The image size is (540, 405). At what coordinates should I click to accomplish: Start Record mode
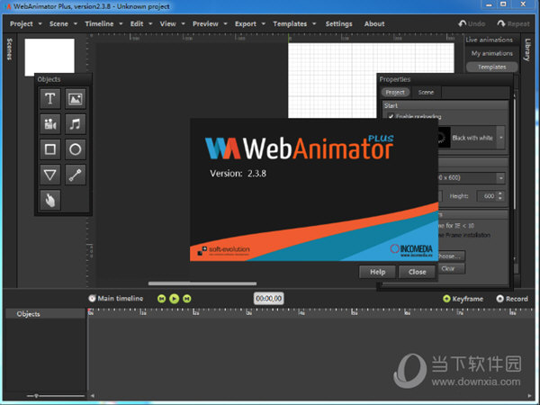point(512,299)
